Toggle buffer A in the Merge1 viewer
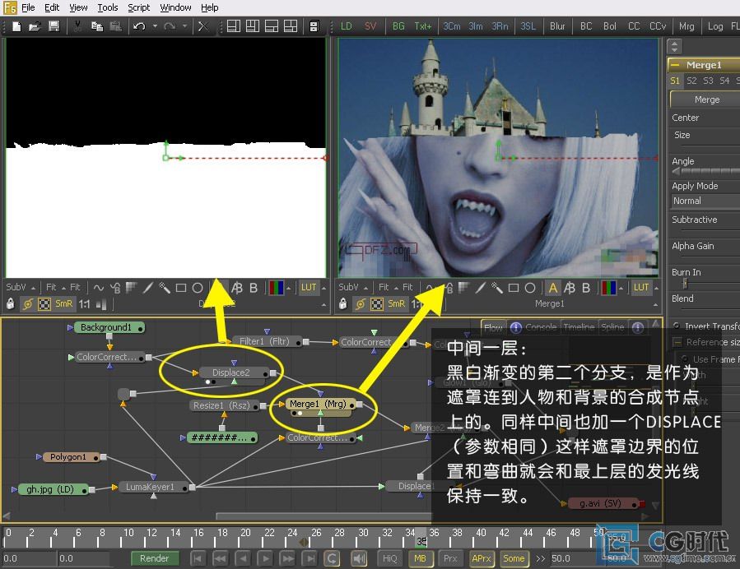Viewport: 740px width, 569px height. (552, 288)
